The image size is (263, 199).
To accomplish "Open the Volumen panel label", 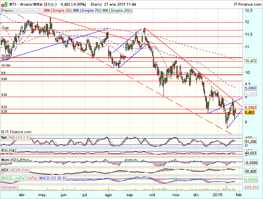I will (x=9, y=188).
